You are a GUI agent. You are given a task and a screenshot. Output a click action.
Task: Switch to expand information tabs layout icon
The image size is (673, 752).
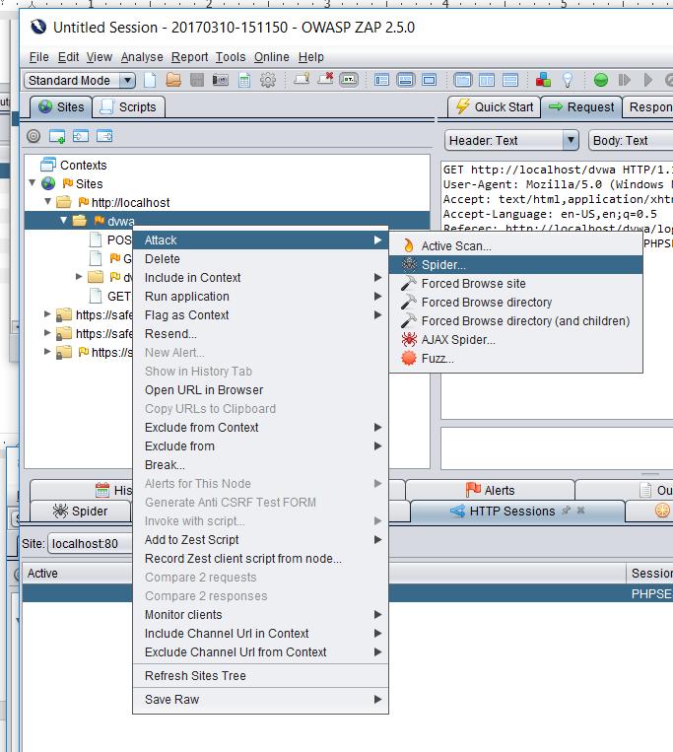pos(406,80)
